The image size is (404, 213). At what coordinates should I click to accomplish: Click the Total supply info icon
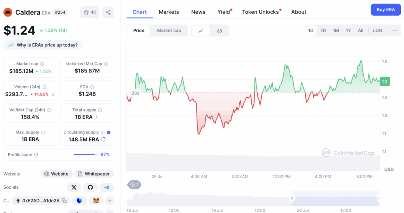pyautogui.click(x=100, y=110)
